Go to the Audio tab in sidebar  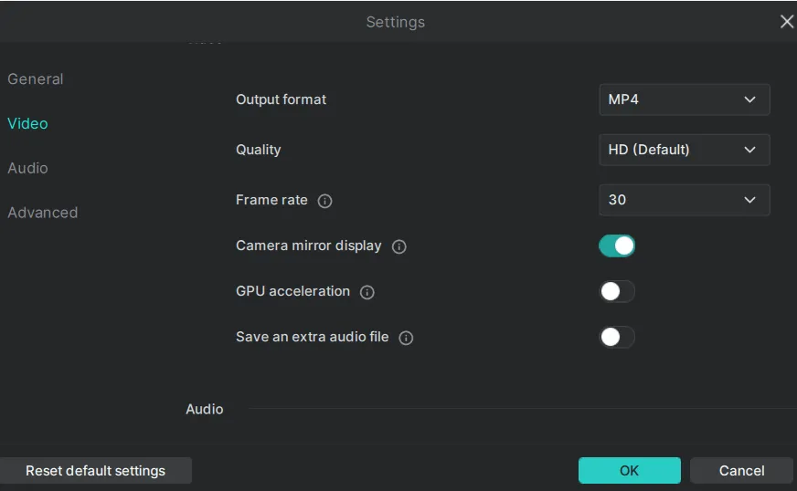click(x=27, y=168)
